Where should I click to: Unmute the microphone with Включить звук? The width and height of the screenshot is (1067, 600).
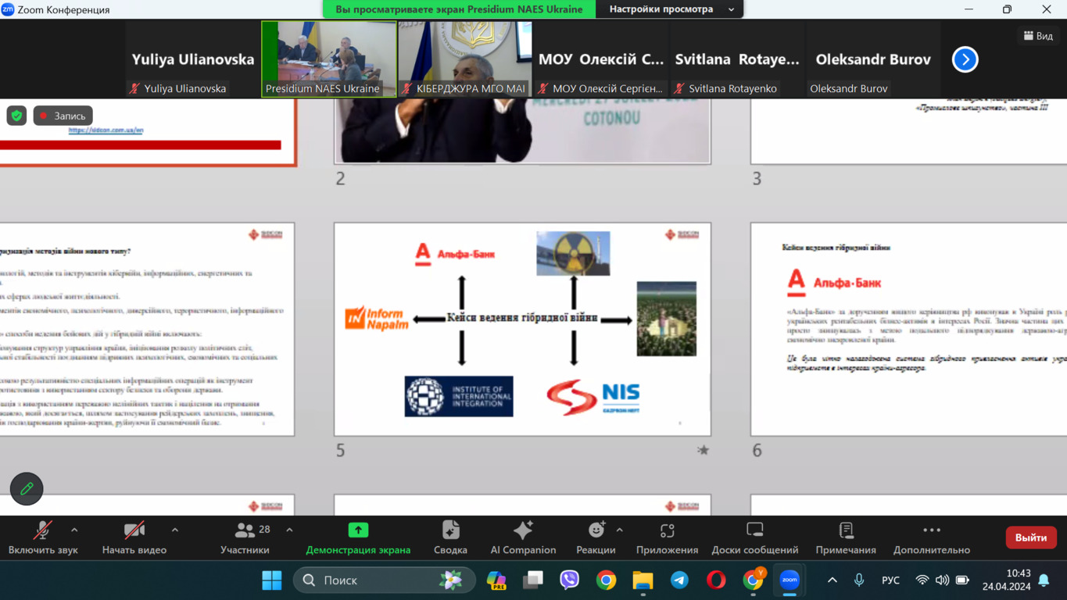(x=43, y=538)
